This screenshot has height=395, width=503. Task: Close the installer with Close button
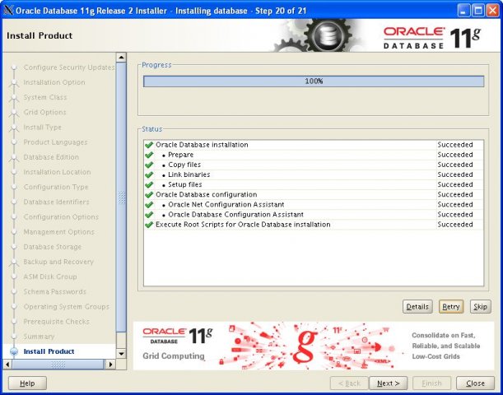pos(475,383)
